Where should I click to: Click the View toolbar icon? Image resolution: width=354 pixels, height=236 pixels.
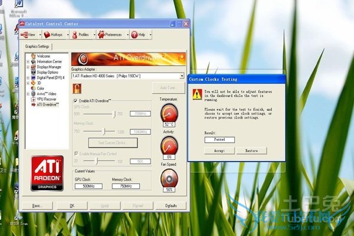25,35
